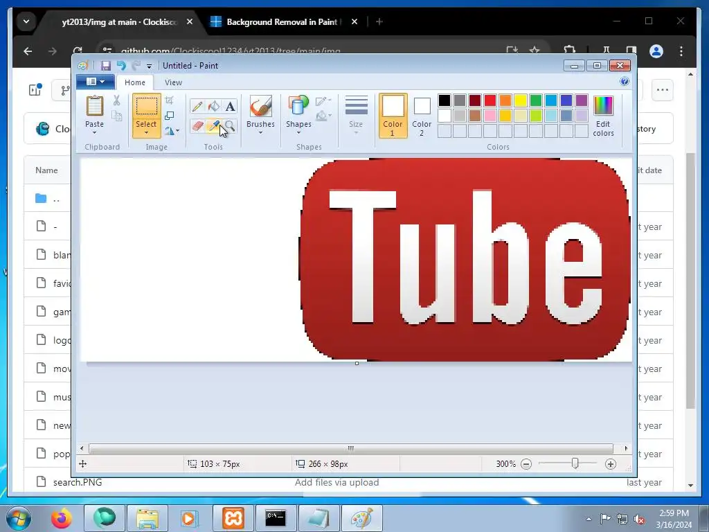Open the command prompt taskbar icon
This screenshot has height=532, width=709.
click(276, 518)
